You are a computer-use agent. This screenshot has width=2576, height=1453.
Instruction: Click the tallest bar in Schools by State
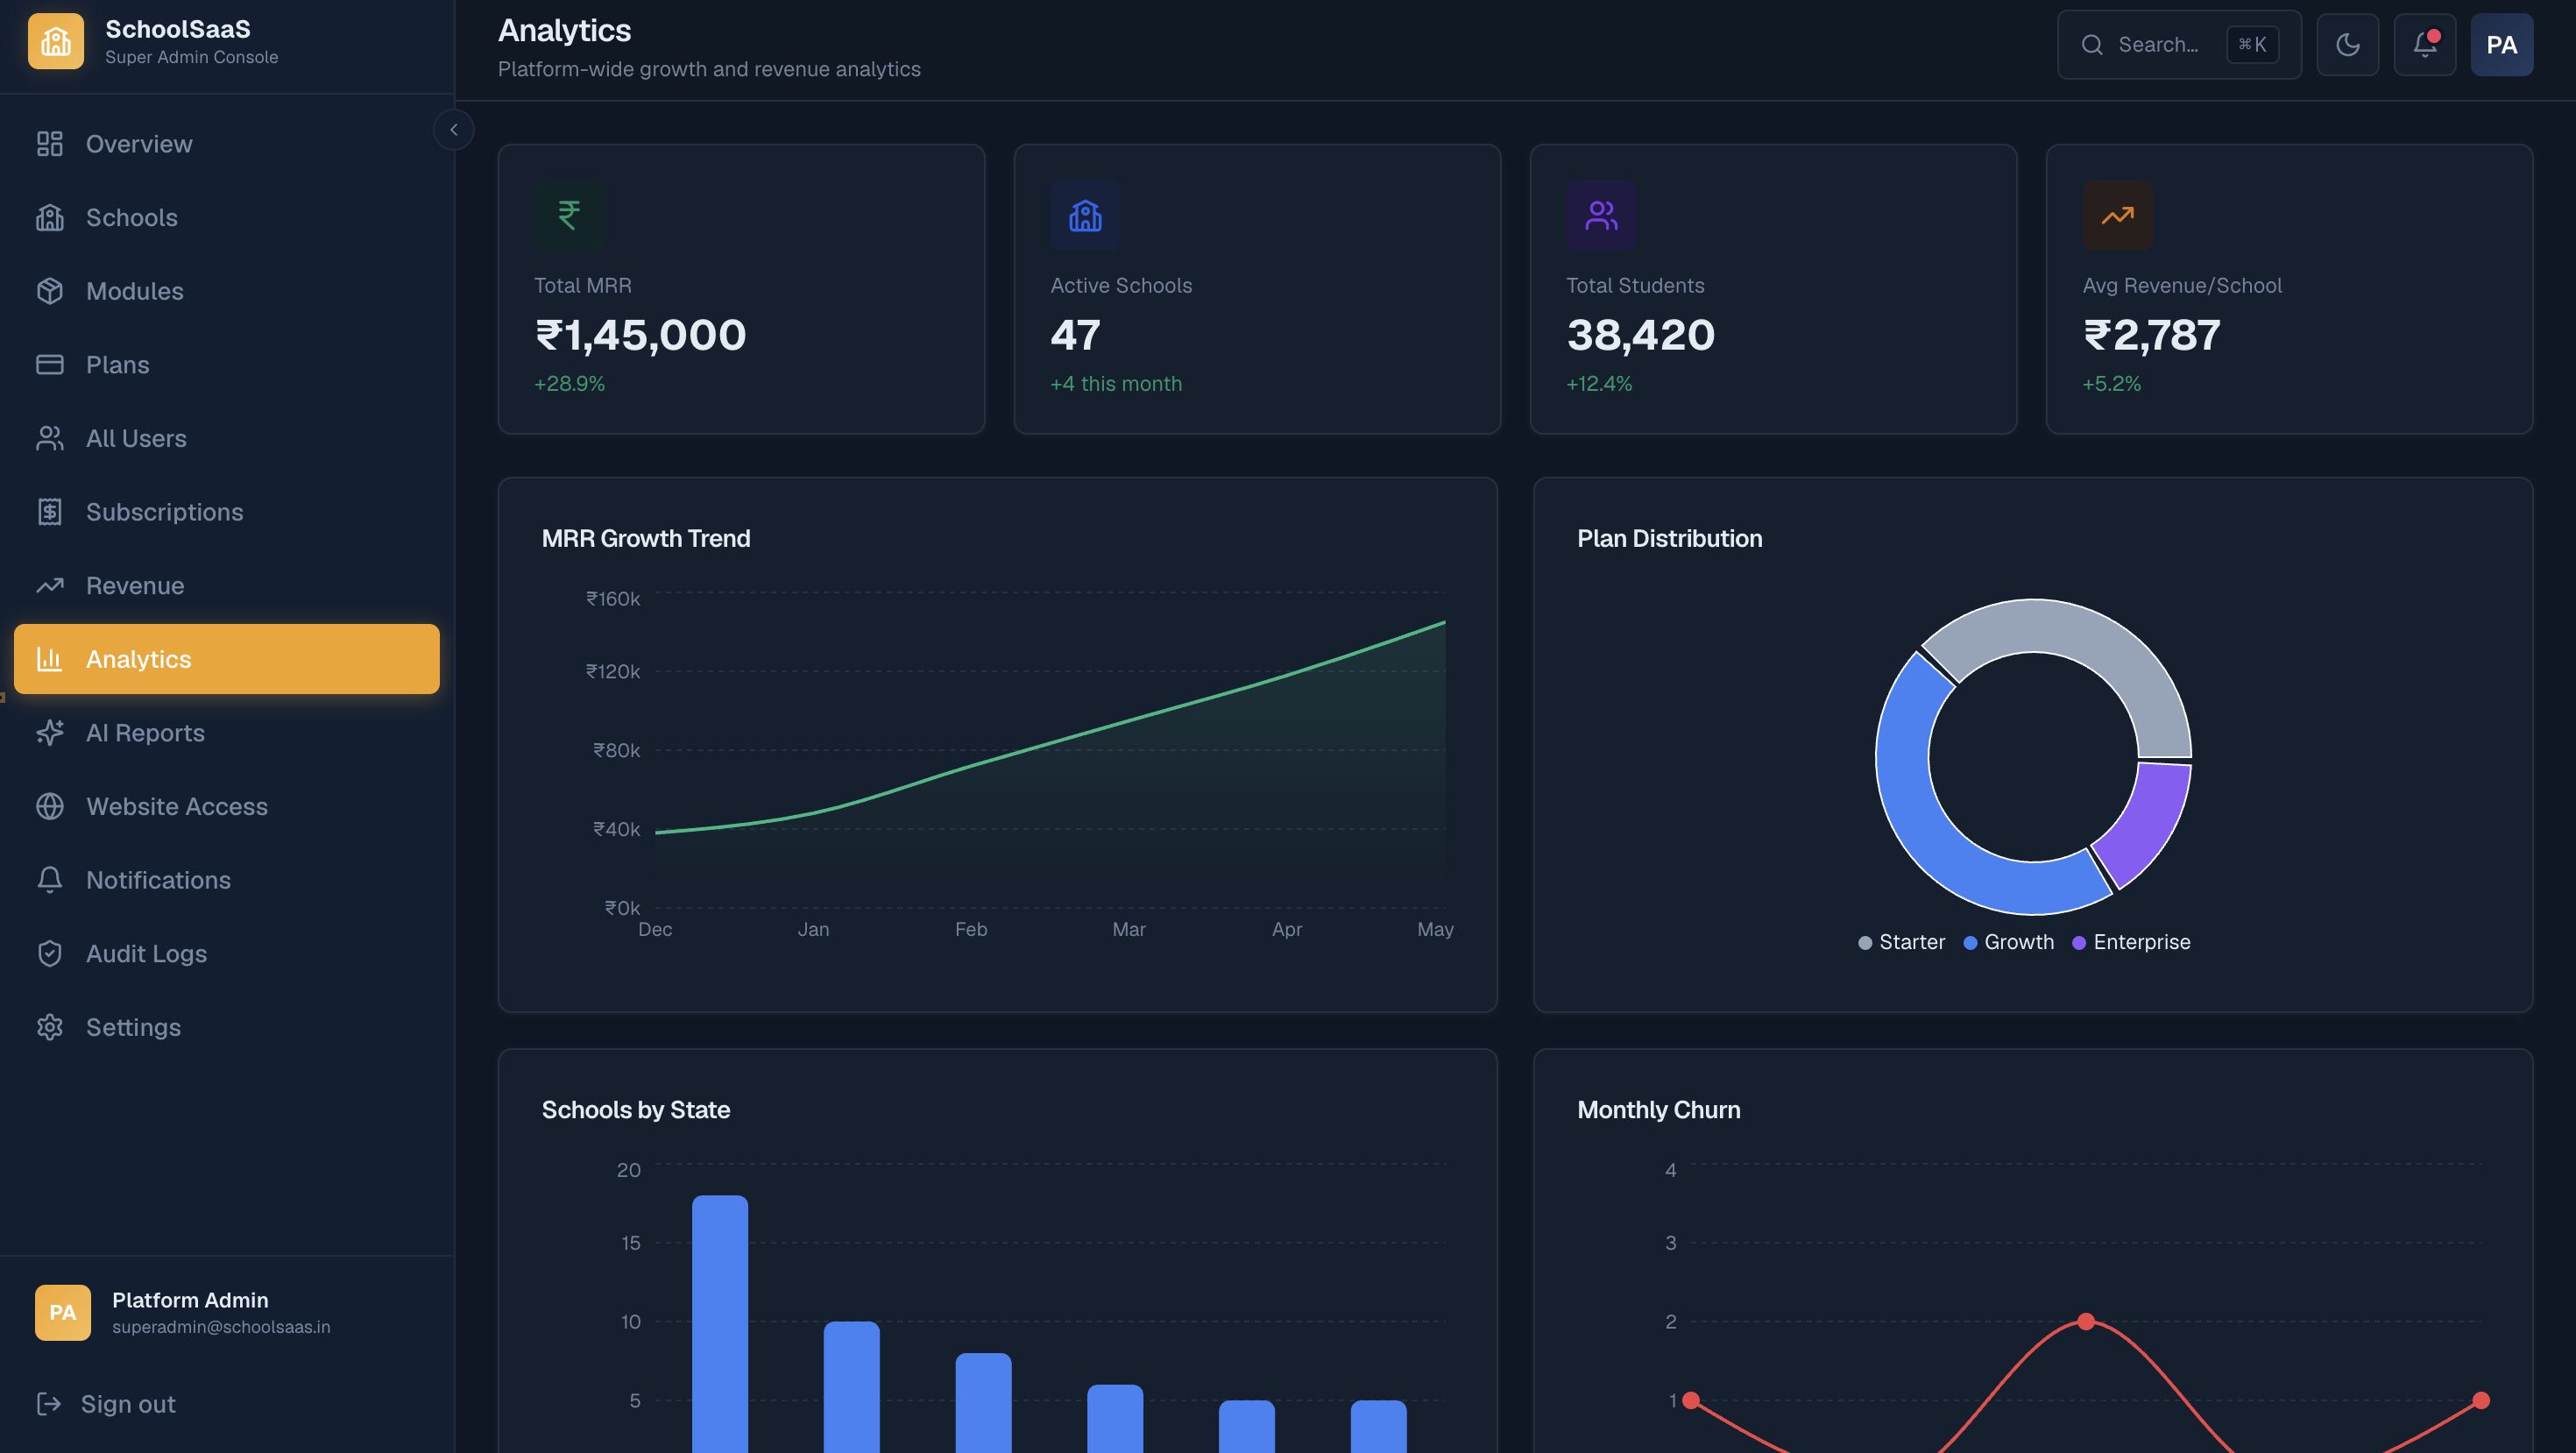coord(720,1323)
